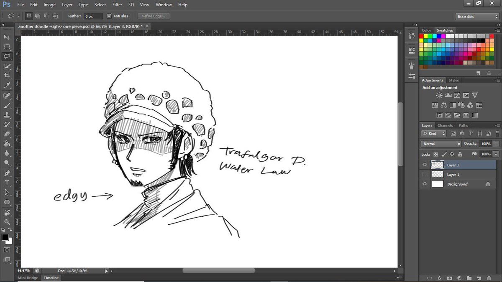Create a new layer
The width and height of the screenshot is (502, 282).
click(479, 278)
